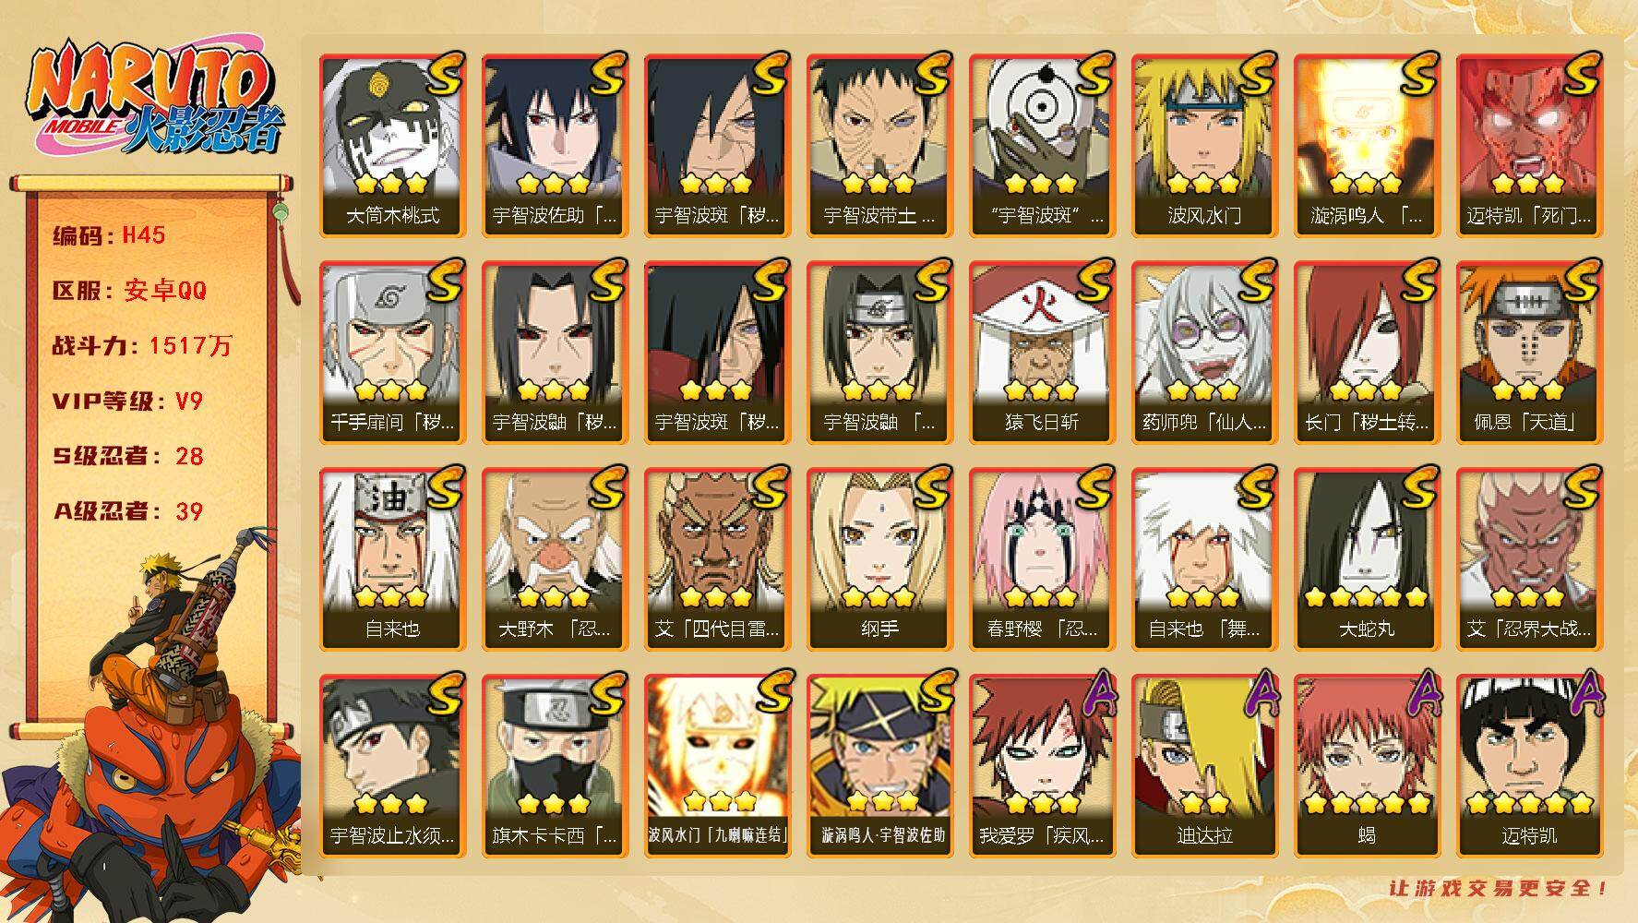The height and width of the screenshot is (923, 1638).
Task: Choose the 迪达拉 A-rank card
Action: click(x=1204, y=765)
